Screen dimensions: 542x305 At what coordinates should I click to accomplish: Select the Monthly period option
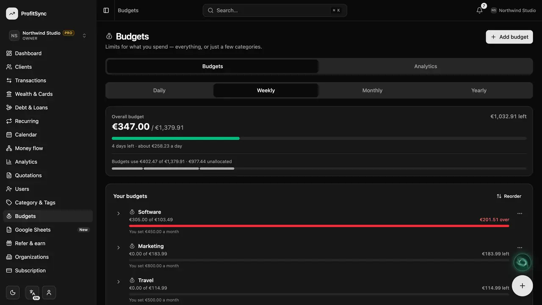[x=372, y=90]
